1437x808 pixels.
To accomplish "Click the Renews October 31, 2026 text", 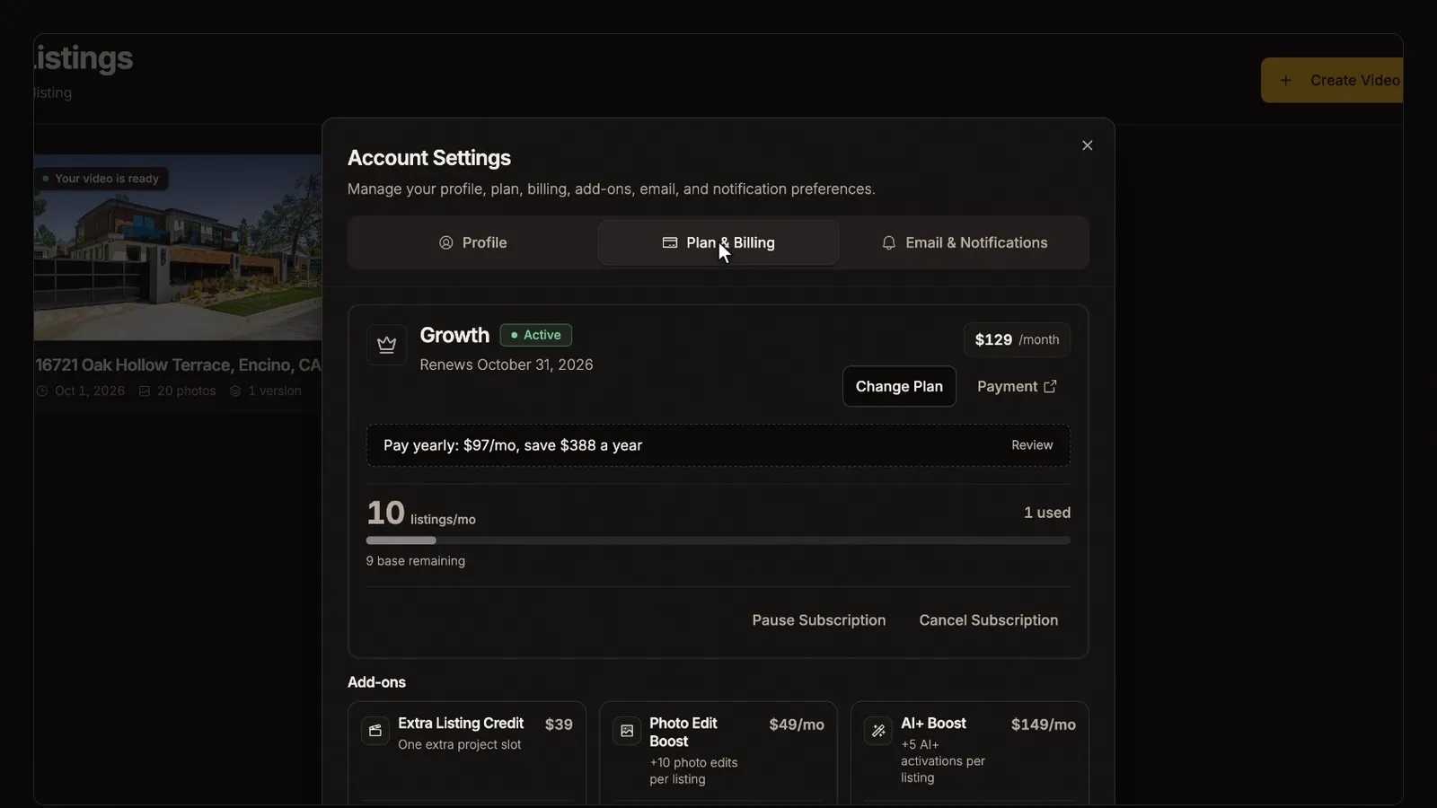I will [x=507, y=364].
